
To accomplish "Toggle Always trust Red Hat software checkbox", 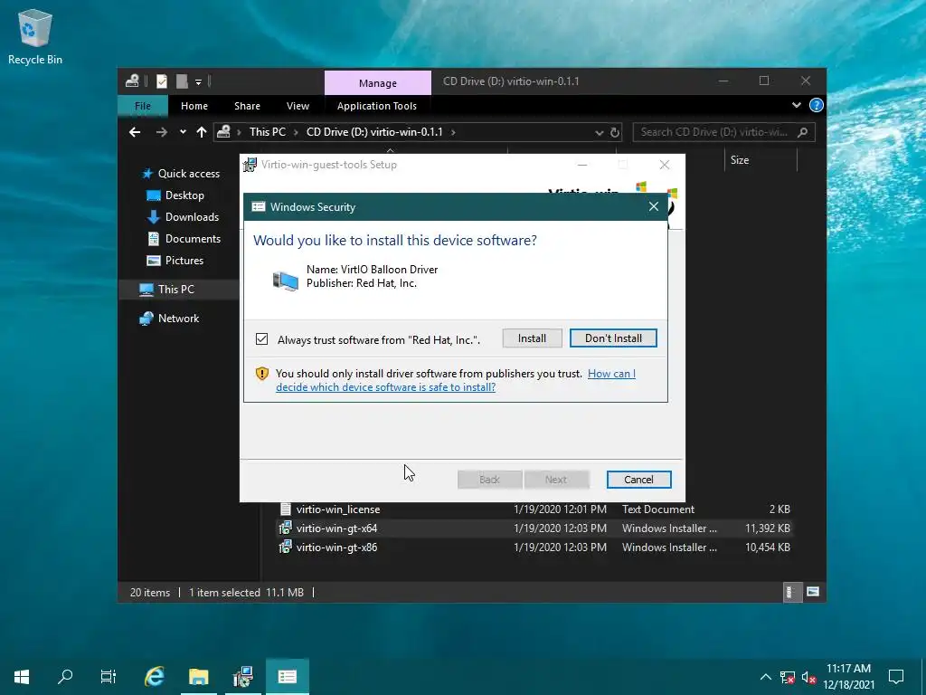I will 261,338.
